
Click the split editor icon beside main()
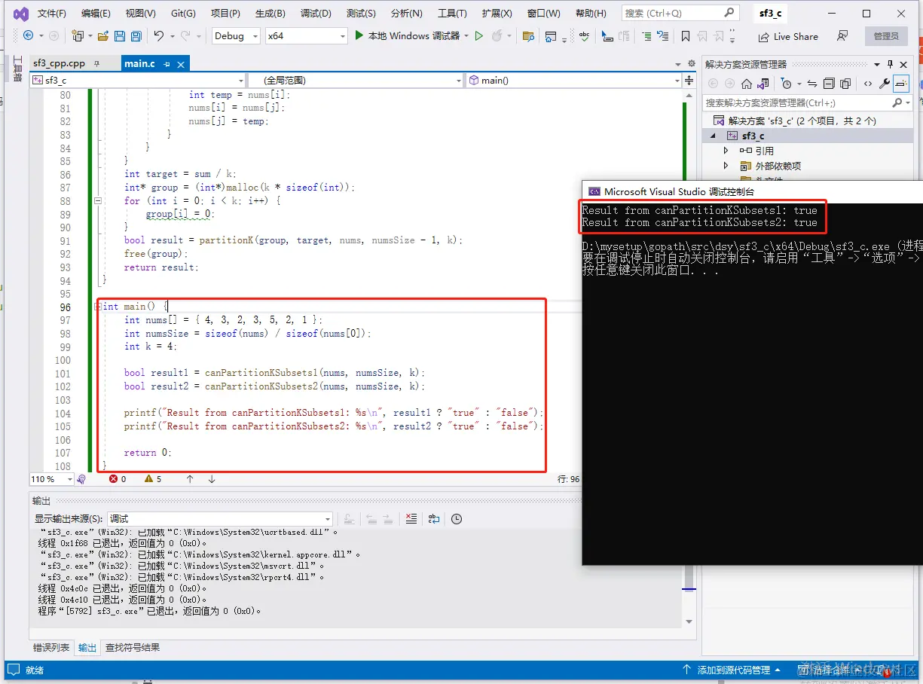689,80
